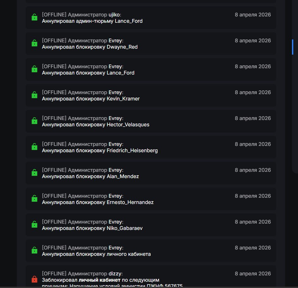
Task: Click green unlock icon for Ernesto_Hernandez entry
Action: [34, 199]
